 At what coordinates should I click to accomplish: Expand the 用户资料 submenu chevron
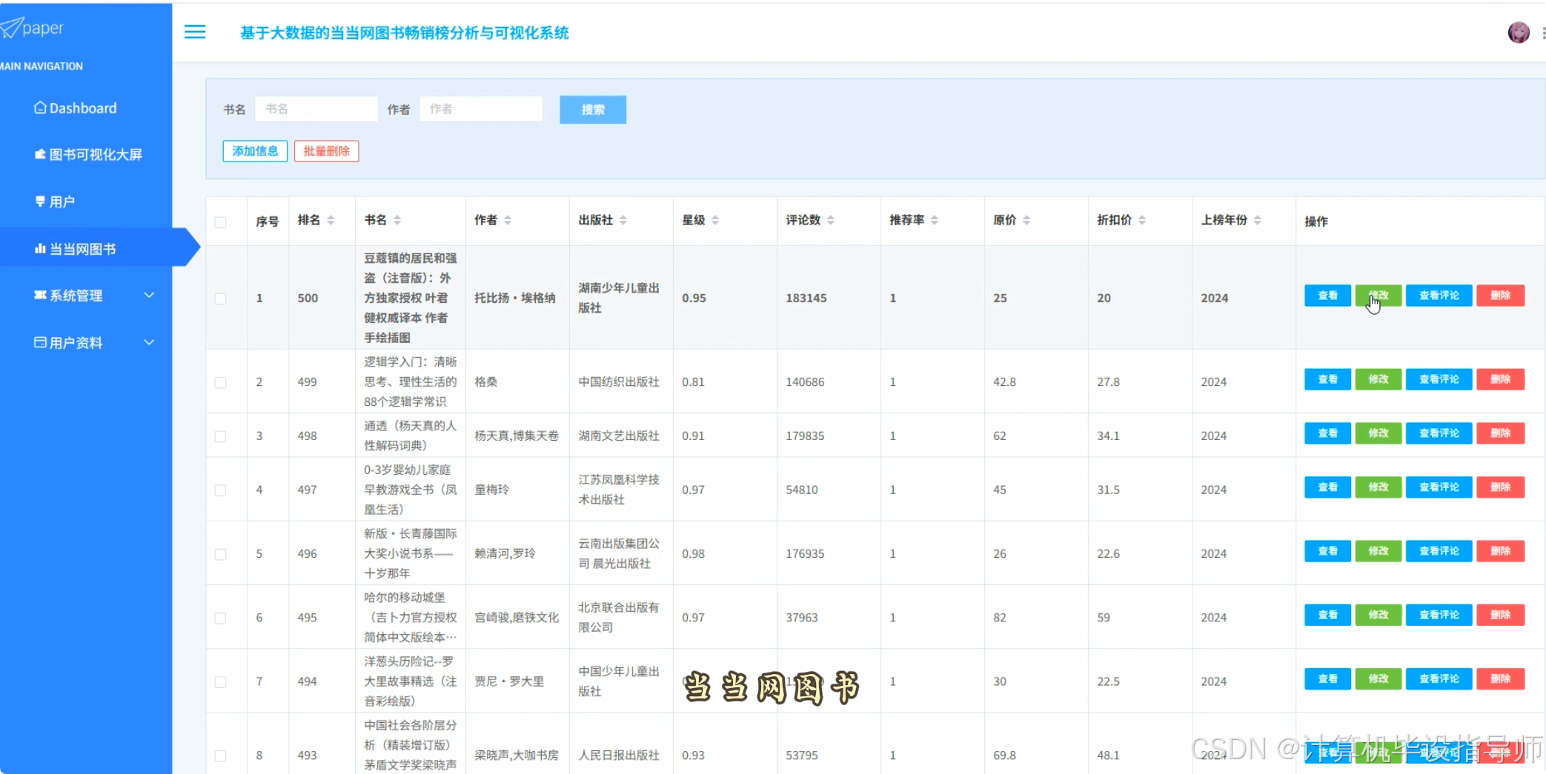click(150, 342)
